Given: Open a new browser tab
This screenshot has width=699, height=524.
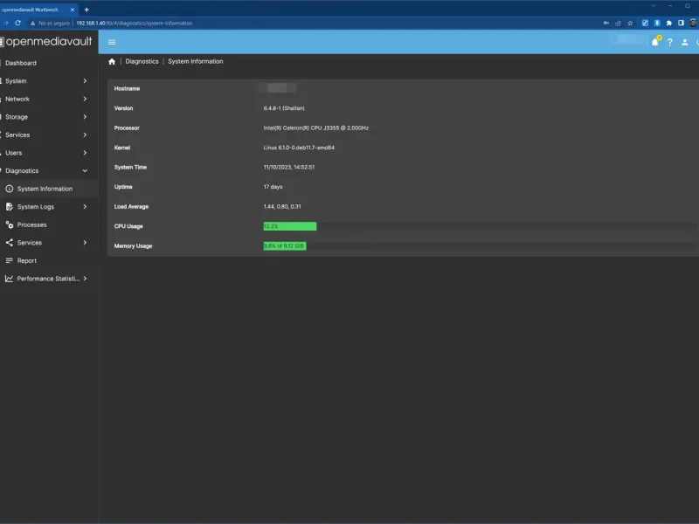Looking at the screenshot, I should click(x=87, y=10).
